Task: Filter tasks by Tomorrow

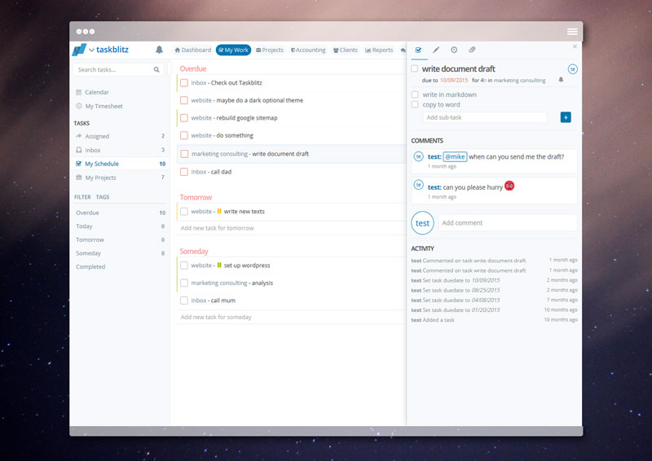Action: coord(120,239)
